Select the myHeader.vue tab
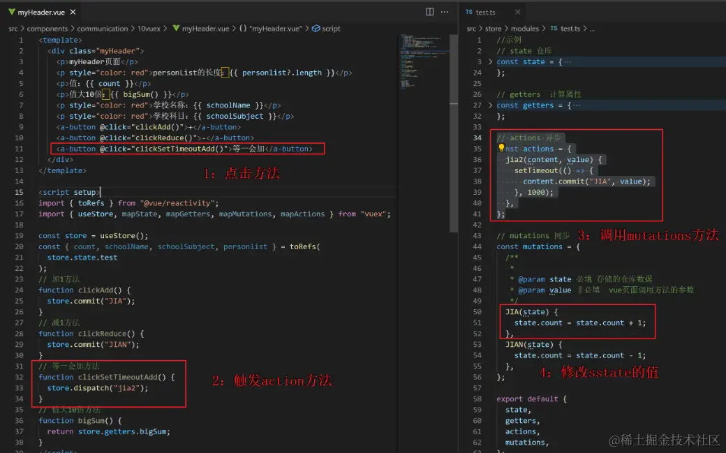The width and height of the screenshot is (726, 453). coord(41,12)
